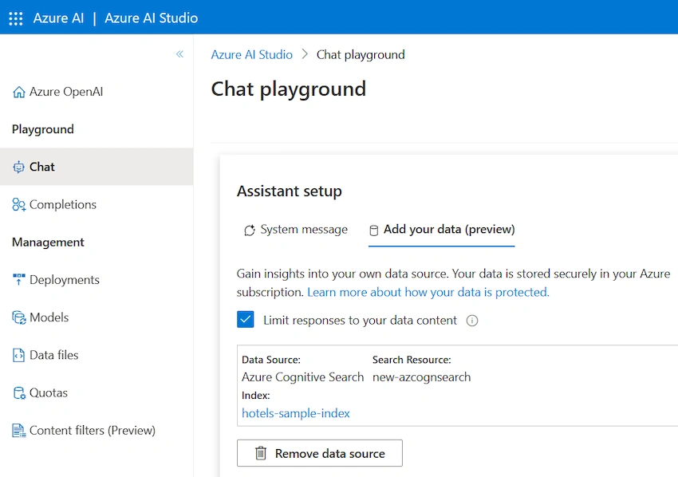Open the Data files page

pos(97,355)
